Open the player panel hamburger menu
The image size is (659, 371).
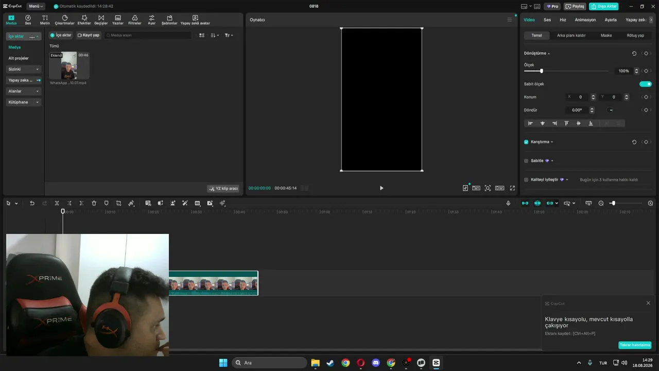click(510, 20)
